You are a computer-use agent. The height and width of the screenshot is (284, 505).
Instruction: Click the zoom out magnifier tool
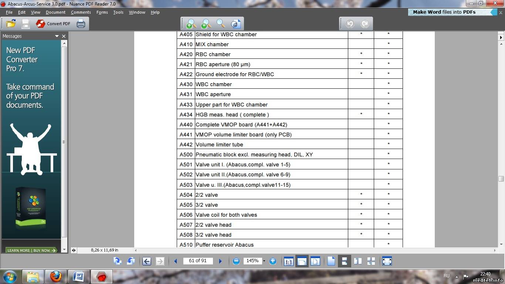coord(206,24)
